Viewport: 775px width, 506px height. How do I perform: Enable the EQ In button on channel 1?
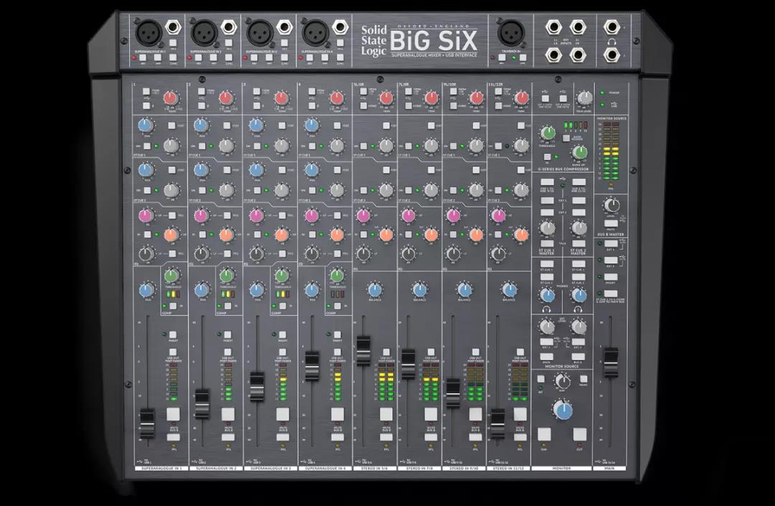point(147,234)
